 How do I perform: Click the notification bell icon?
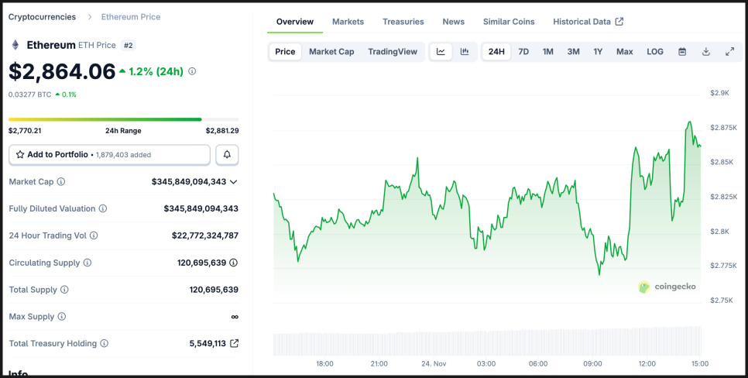[227, 155]
